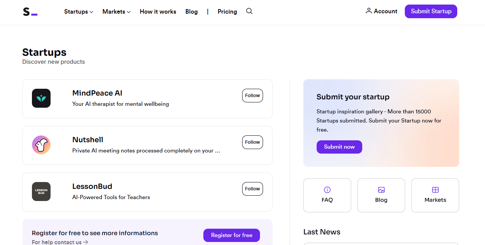
Task: Click the 'Submit your startup' heading
Action: 353,97
